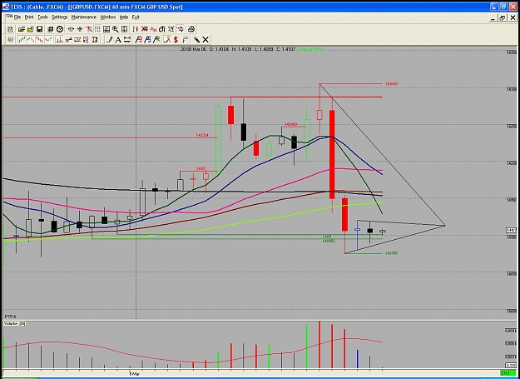
Task: Open the Settings menu
Action: click(x=60, y=17)
